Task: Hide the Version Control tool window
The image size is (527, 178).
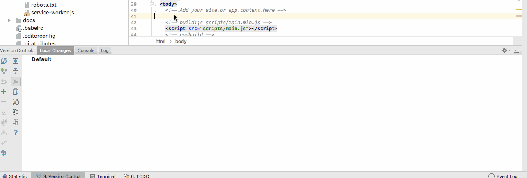Action: point(517,50)
